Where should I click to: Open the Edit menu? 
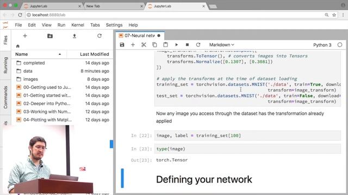tap(32, 25)
